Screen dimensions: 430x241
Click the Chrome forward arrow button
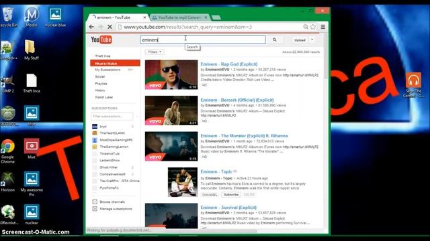(101, 27)
